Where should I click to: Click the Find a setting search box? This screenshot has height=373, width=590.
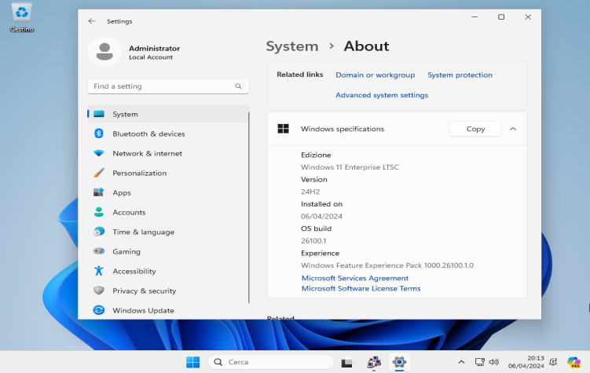(x=168, y=86)
